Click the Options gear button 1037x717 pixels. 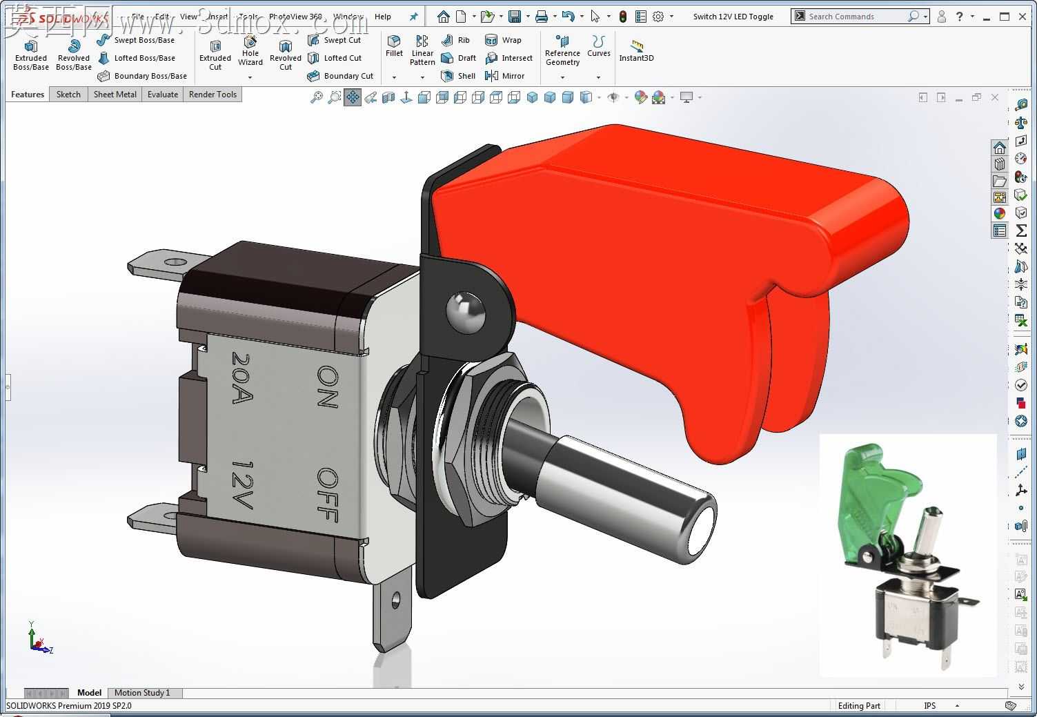coord(658,17)
